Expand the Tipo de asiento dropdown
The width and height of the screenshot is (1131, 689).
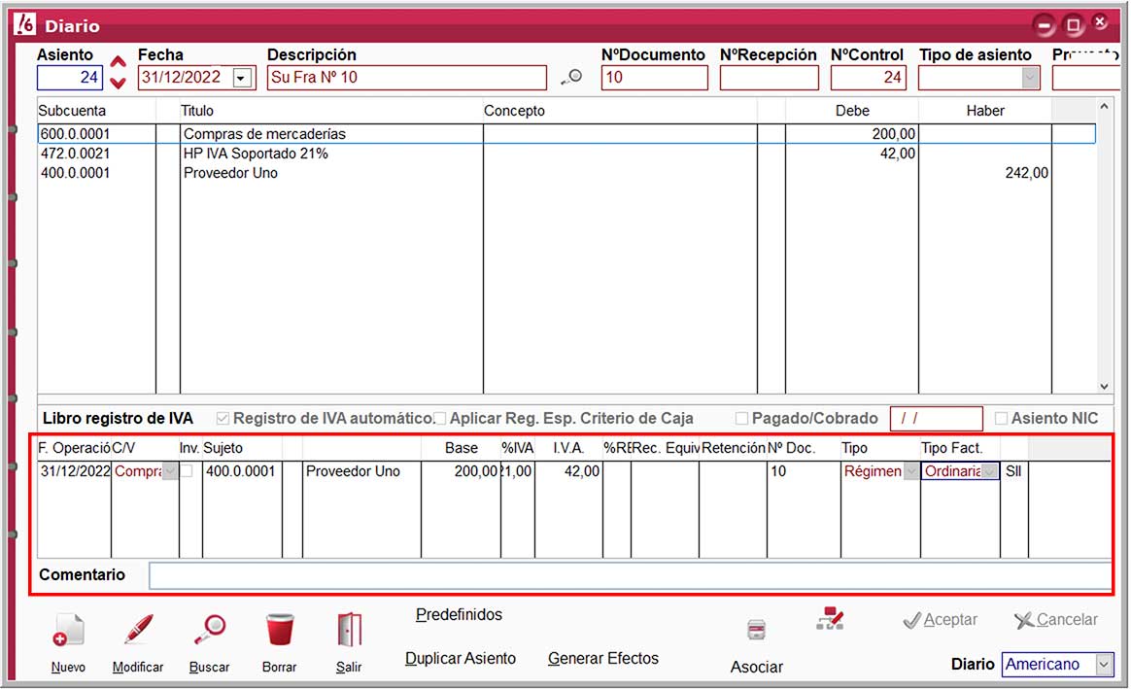click(1031, 77)
